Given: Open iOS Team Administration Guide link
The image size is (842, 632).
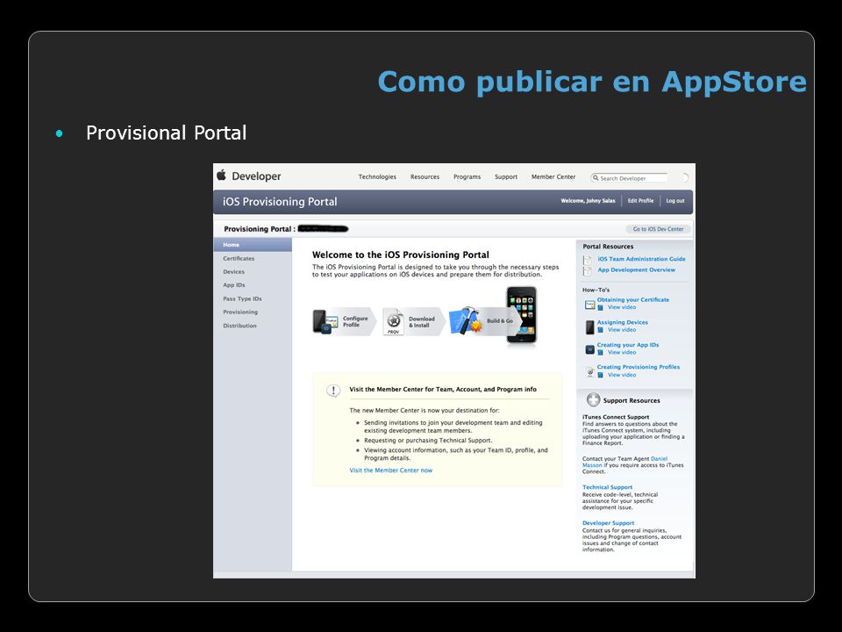Looking at the screenshot, I should tap(642, 259).
